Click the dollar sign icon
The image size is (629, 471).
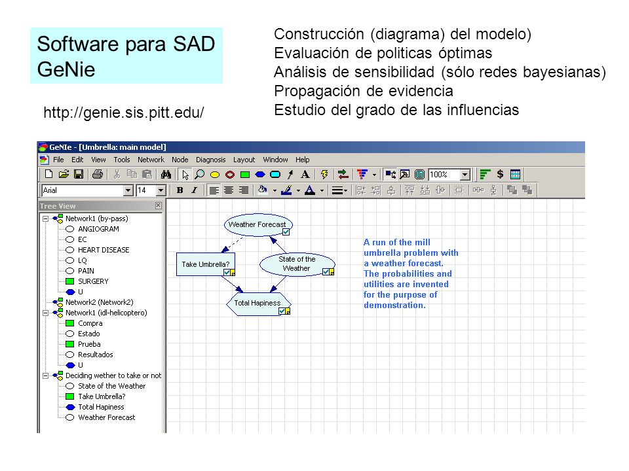coord(500,174)
